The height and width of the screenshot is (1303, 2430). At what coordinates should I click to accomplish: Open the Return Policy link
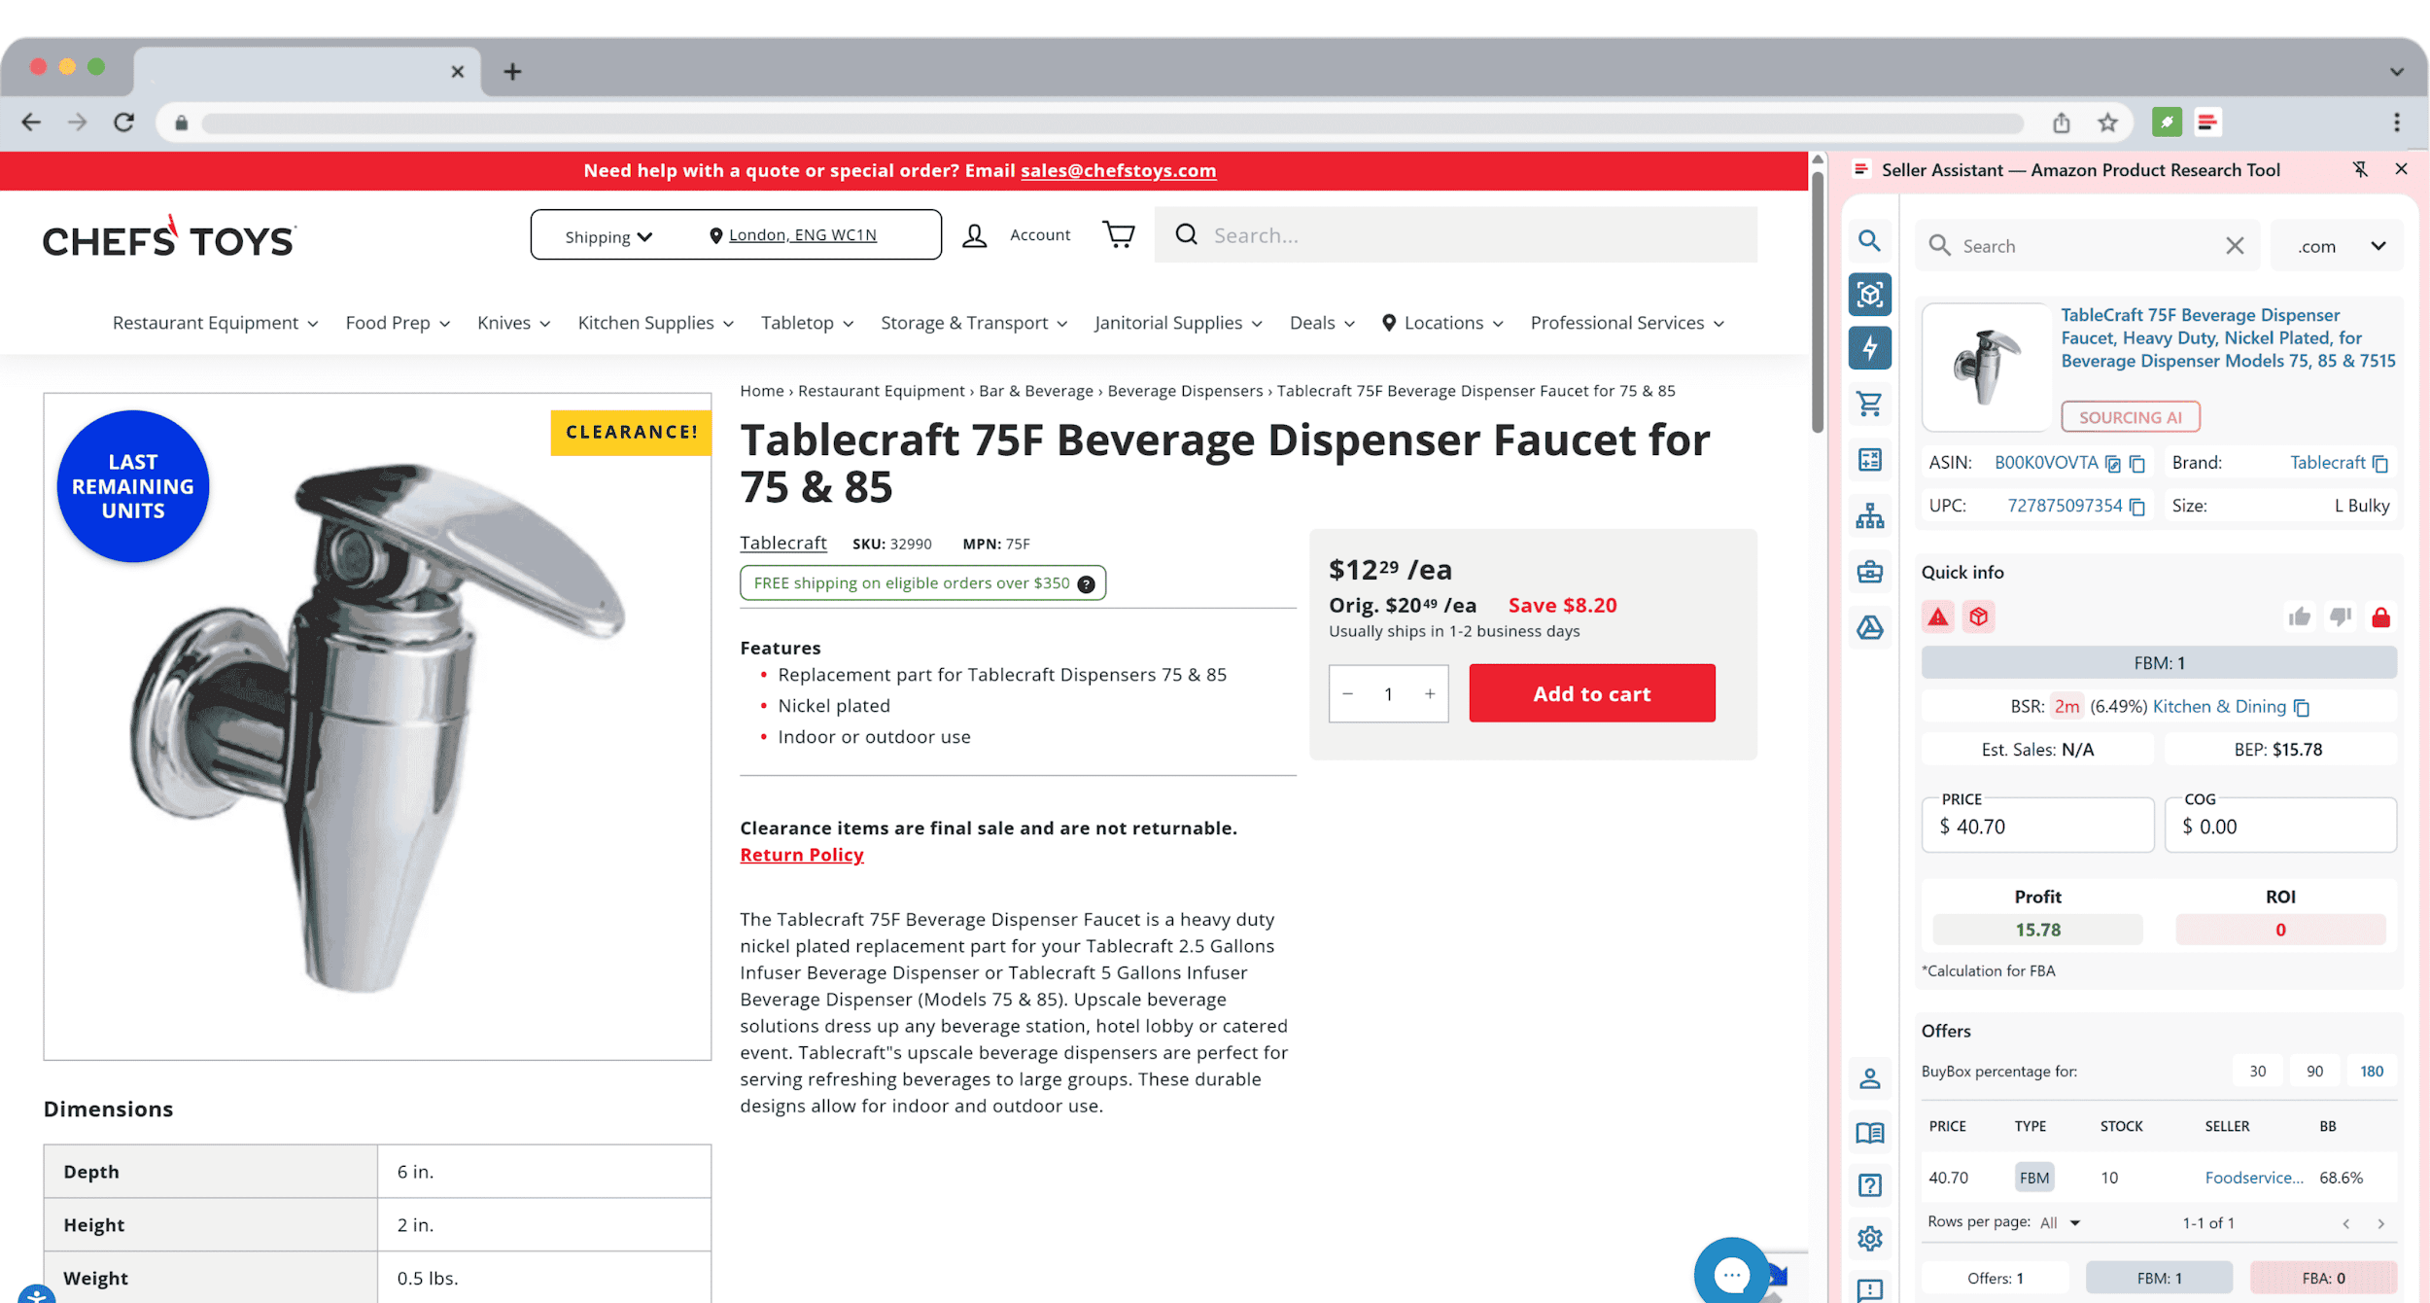[x=801, y=855]
